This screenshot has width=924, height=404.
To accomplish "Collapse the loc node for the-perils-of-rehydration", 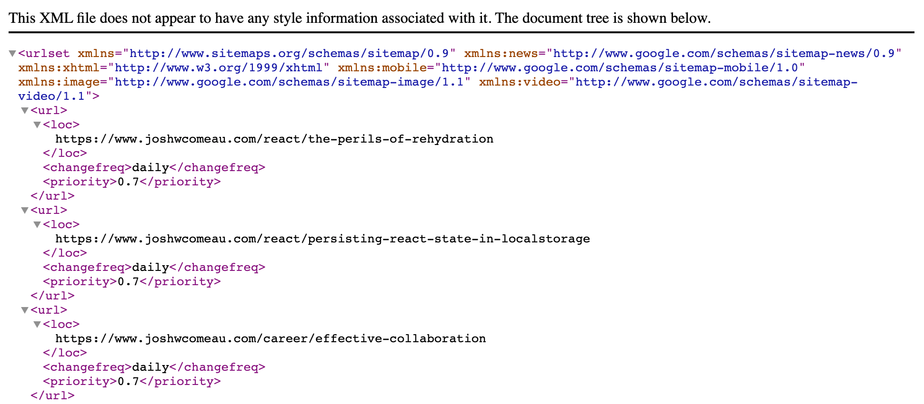I will pos(37,125).
